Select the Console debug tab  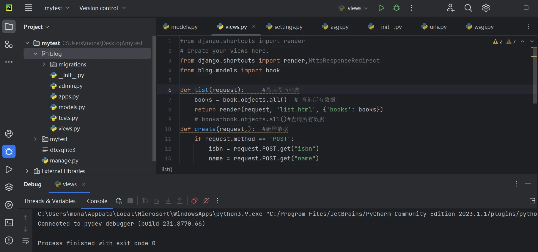coord(97,201)
